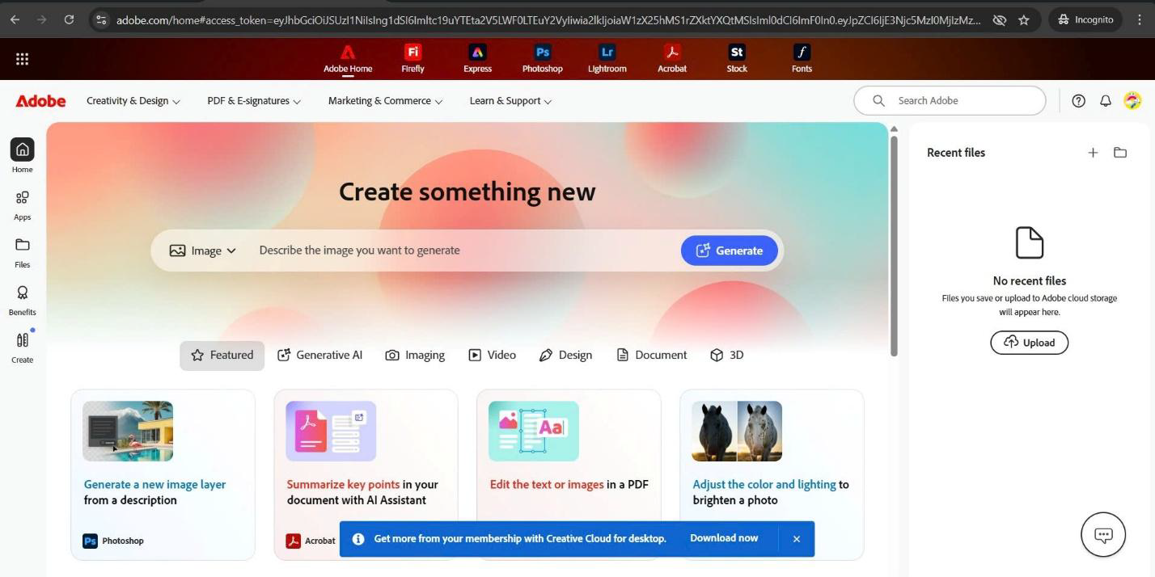1155x577 pixels.
Task: Open Adobe Stock icon
Action: [736, 57]
